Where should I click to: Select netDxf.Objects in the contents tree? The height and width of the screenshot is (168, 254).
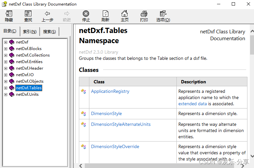point(30,81)
